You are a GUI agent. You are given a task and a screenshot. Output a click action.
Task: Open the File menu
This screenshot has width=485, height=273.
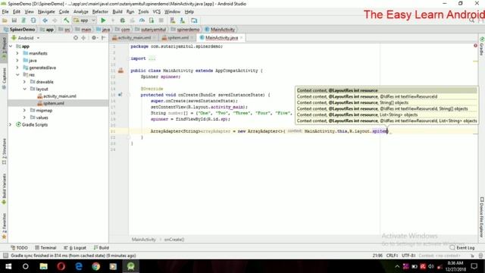[x=5, y=11]
